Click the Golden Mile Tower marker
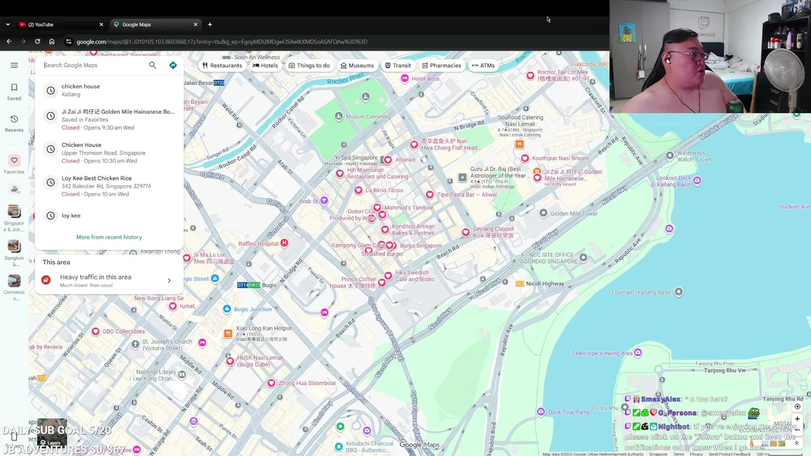The image size is (811, 456). point(543,213)
